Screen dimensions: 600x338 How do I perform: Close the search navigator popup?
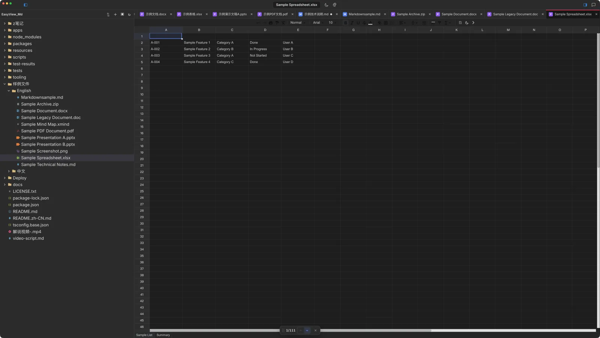315,330
